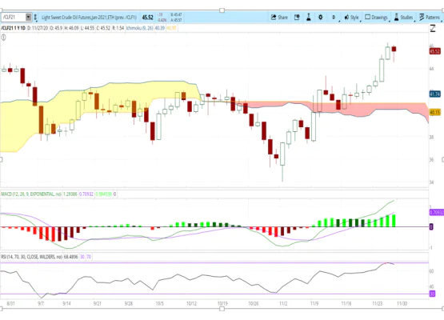Open the Style menu
444x320 pixels.
tap(351, 18)
